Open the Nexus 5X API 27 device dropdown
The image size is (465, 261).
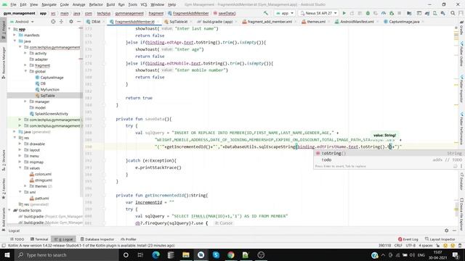pyautogui.click(x=318, y=13)
